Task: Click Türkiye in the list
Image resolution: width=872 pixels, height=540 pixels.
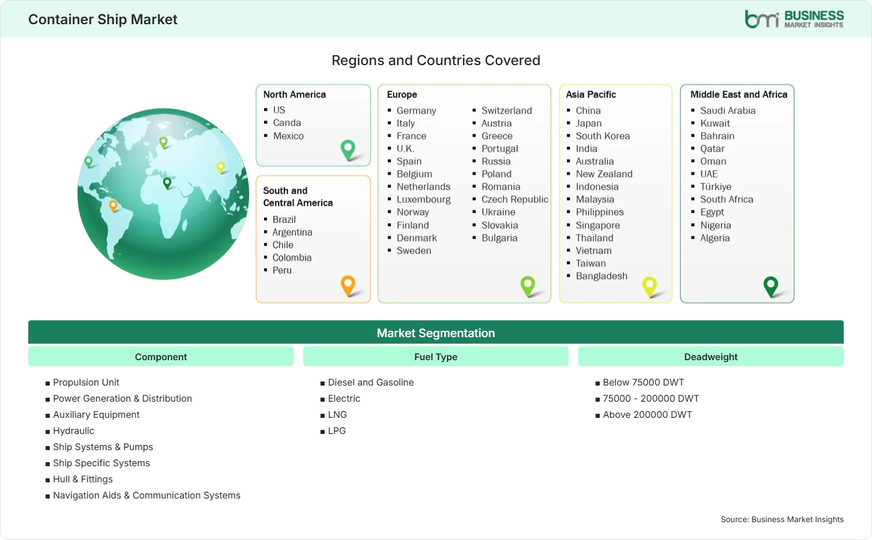Action: coord(716,187)
